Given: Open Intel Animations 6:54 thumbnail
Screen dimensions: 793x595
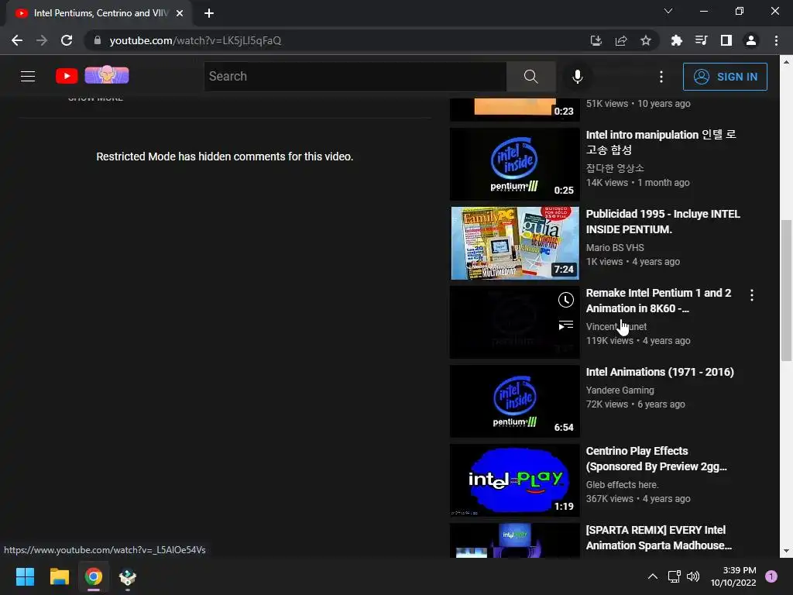Looking at the screenshot, I should click(514, 401).
